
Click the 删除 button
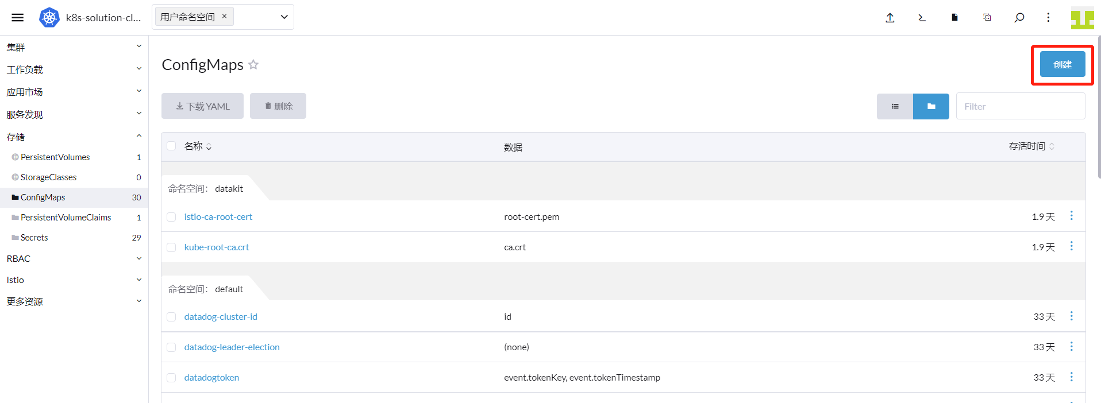278,106
